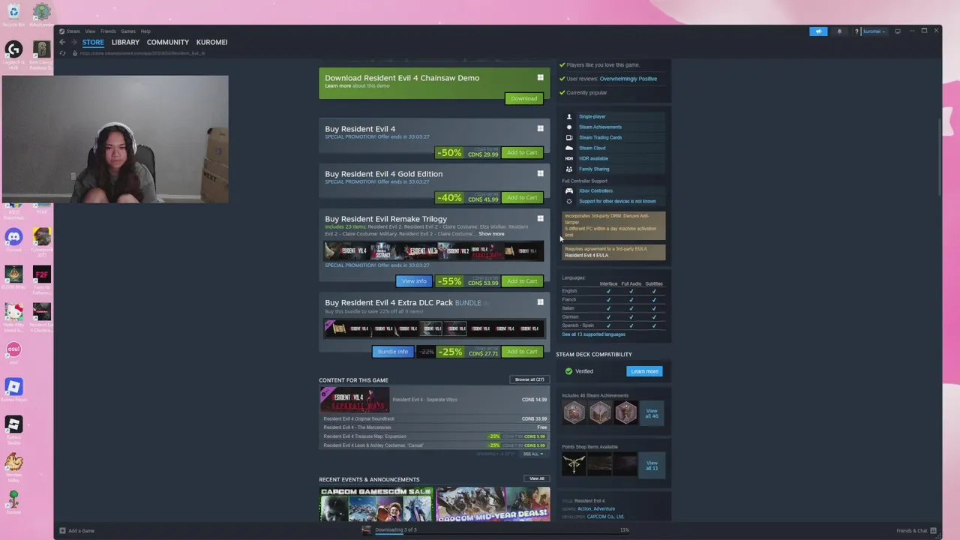
Task: Click the question mark help icon
Action: coord(856,31)
